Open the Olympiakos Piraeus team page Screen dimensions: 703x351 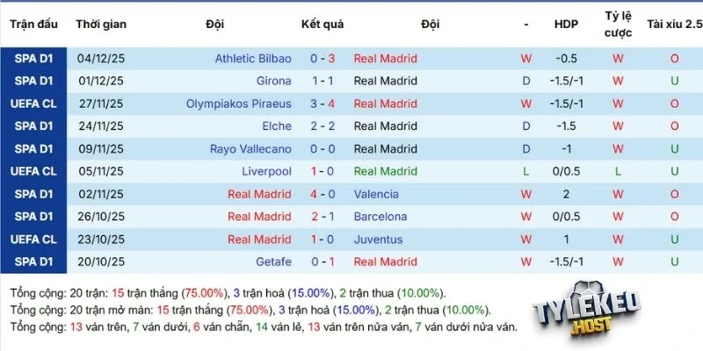click(x=238, y=104)
